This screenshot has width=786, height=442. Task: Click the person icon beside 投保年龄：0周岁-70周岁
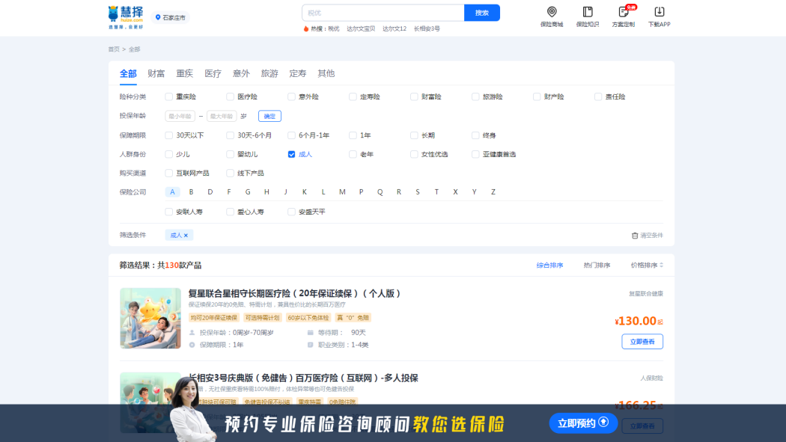(x=192, y=332)
